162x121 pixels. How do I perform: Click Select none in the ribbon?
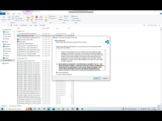(75, 18)
